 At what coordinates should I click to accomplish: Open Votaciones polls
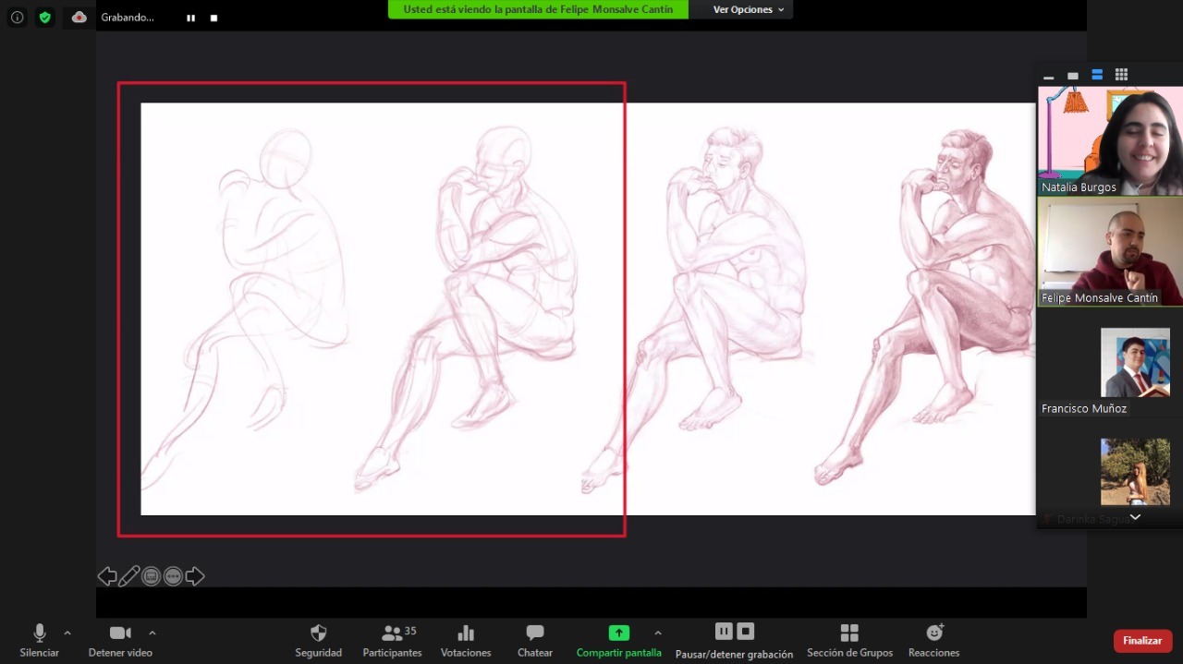click(x=466, y=640)
